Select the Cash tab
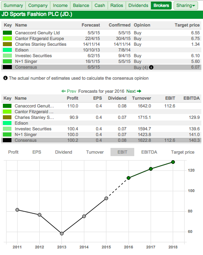Screen dimensions: 203x255 click(x=100, y=5)
